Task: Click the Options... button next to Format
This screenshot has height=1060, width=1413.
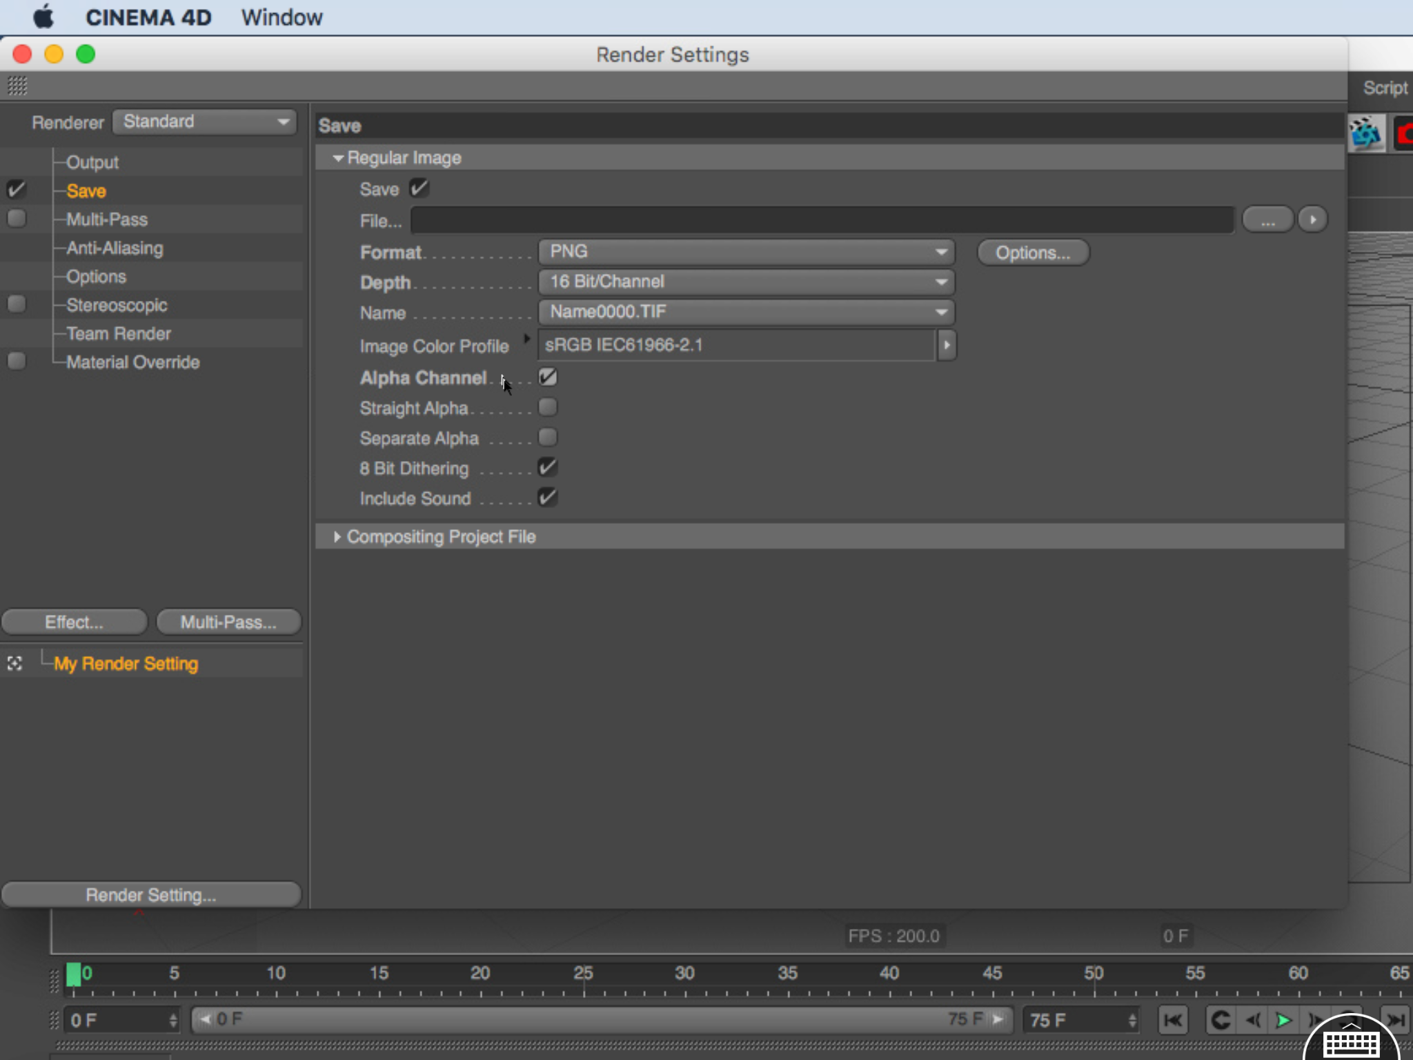Action: (x=1033, y=253)
